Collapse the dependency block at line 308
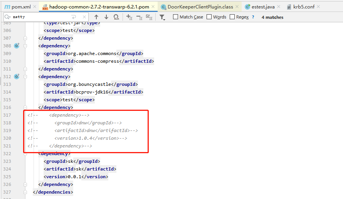 [25, 46]
